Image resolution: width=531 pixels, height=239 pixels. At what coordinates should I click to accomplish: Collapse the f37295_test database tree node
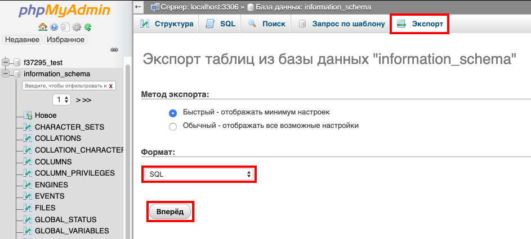(x=6, y=62)
